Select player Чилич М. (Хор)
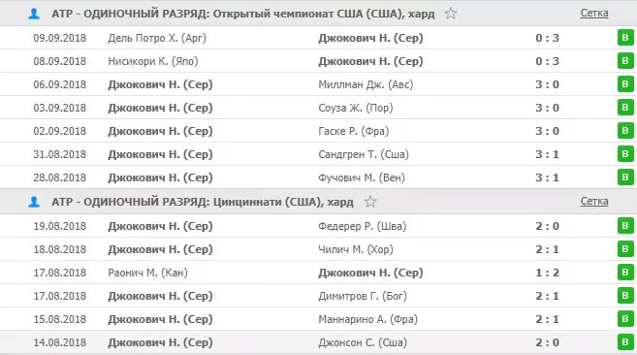The width and height of the screenshot is (637, 355). tap(356, 249)
